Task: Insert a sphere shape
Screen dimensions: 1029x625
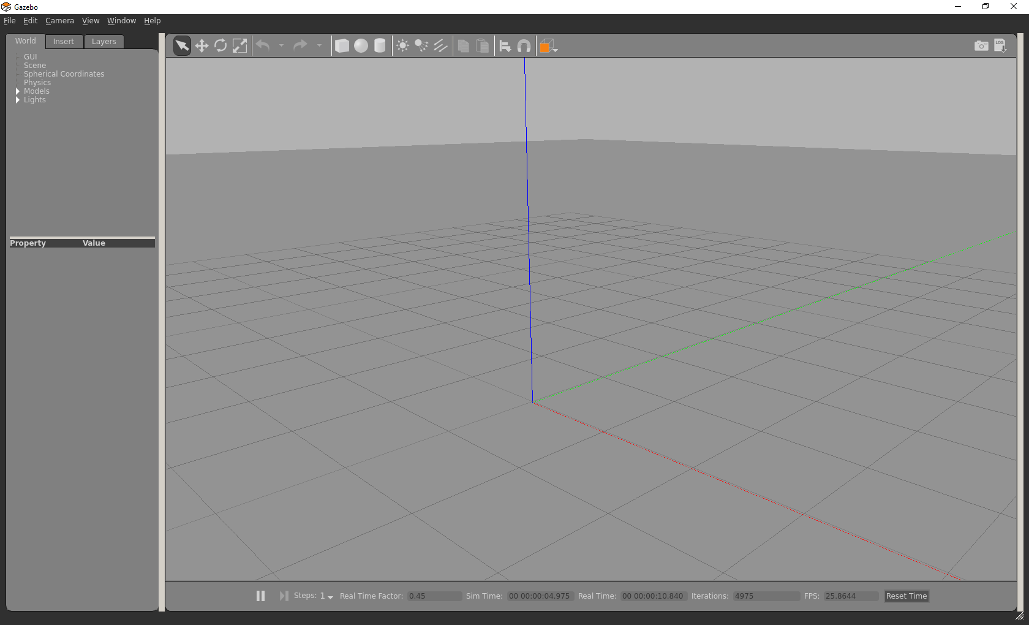Action: point(361,46)
